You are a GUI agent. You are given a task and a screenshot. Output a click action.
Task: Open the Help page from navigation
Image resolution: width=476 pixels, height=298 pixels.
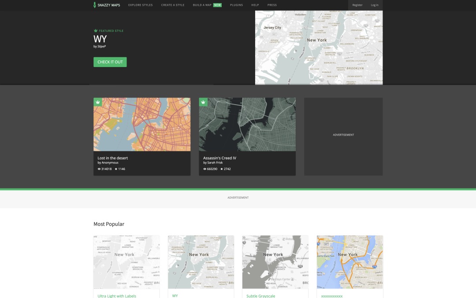(255, 5)
